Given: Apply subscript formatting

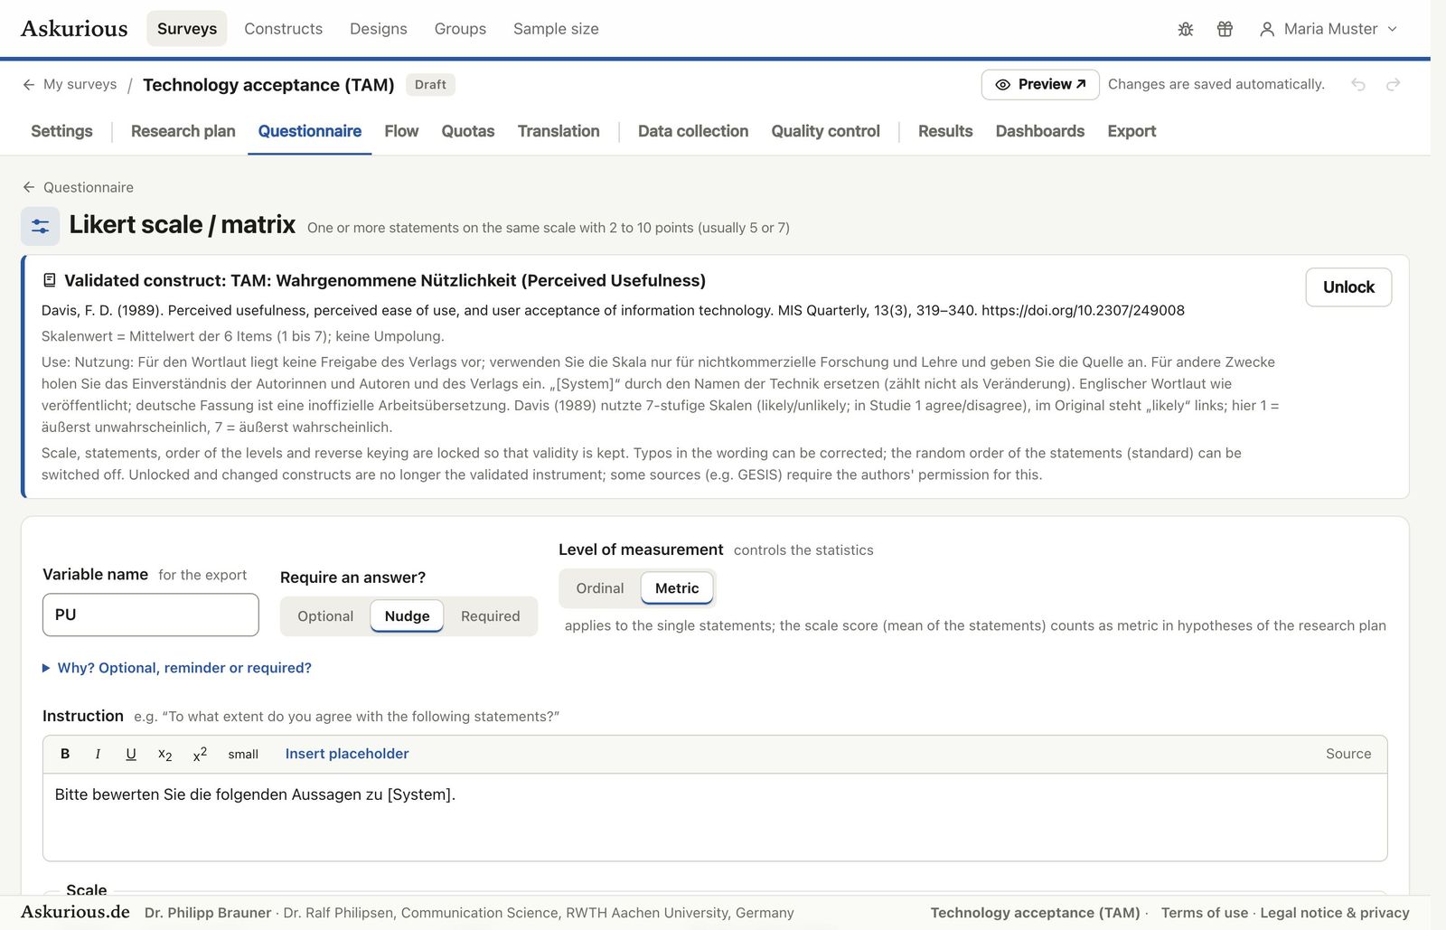Looking at the screenshot, I should click(164, 754).
